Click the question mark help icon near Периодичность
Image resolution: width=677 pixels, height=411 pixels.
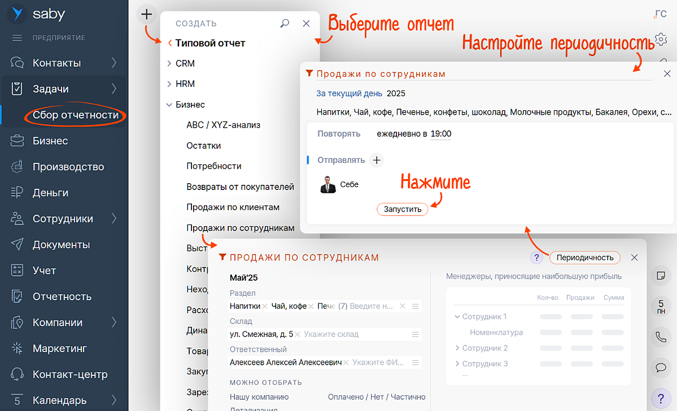click(x=536, y=257)
